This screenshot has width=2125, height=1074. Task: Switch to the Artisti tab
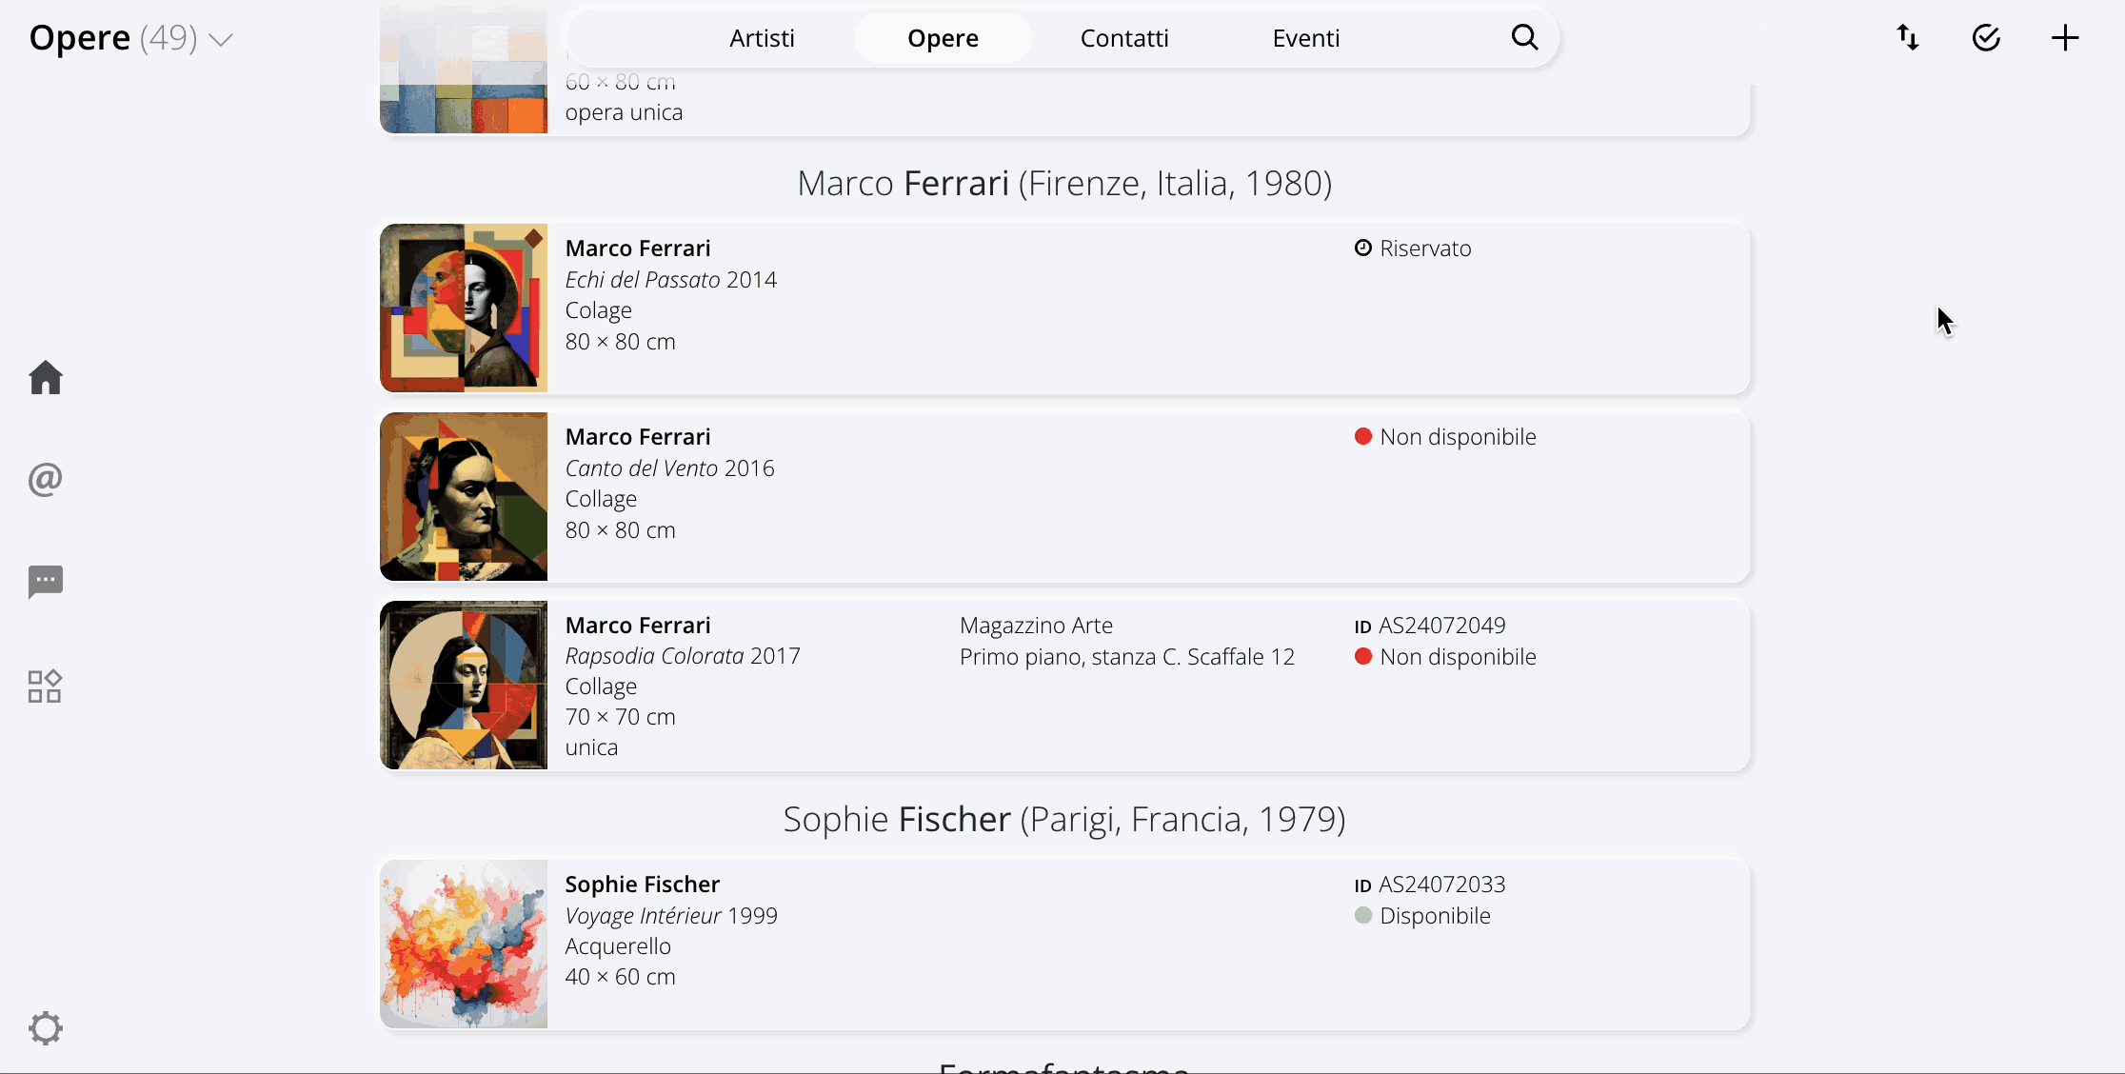(762, 38)
